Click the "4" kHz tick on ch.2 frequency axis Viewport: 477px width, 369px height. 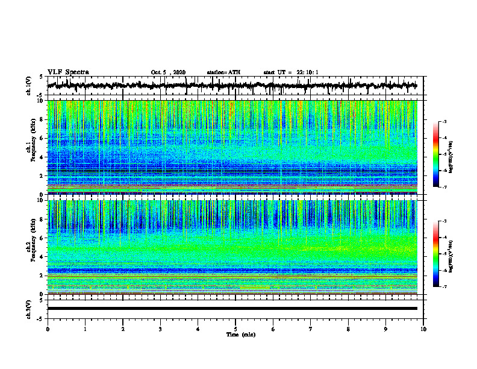pos(42,257)
